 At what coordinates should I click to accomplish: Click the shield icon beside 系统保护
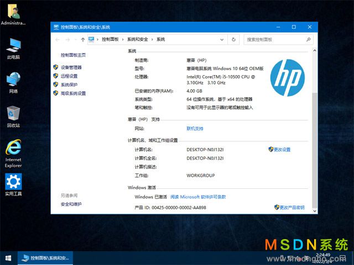pos(55,84)
